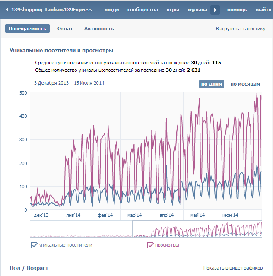The height and width of the screenshot is (276, 273).
Task: Go to the люди section
Action: point(112,10)
